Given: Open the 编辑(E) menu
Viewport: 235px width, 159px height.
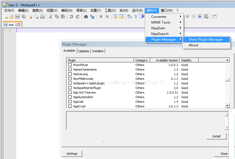Looking at the screenshot, I should [x=23, y=11].
